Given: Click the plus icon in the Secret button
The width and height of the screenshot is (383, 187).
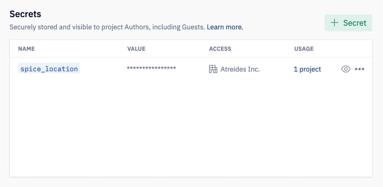Looking at the screenshot, I should pos(334,23).
